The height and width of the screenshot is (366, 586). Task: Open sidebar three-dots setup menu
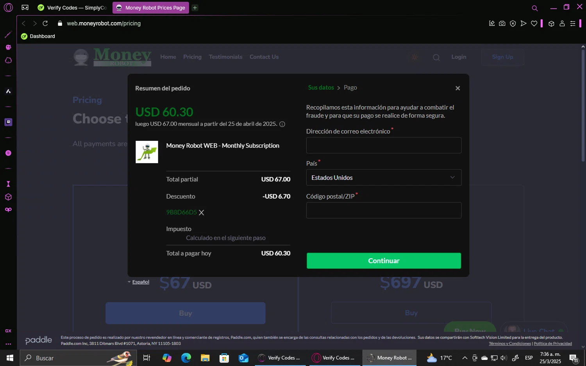8,344
